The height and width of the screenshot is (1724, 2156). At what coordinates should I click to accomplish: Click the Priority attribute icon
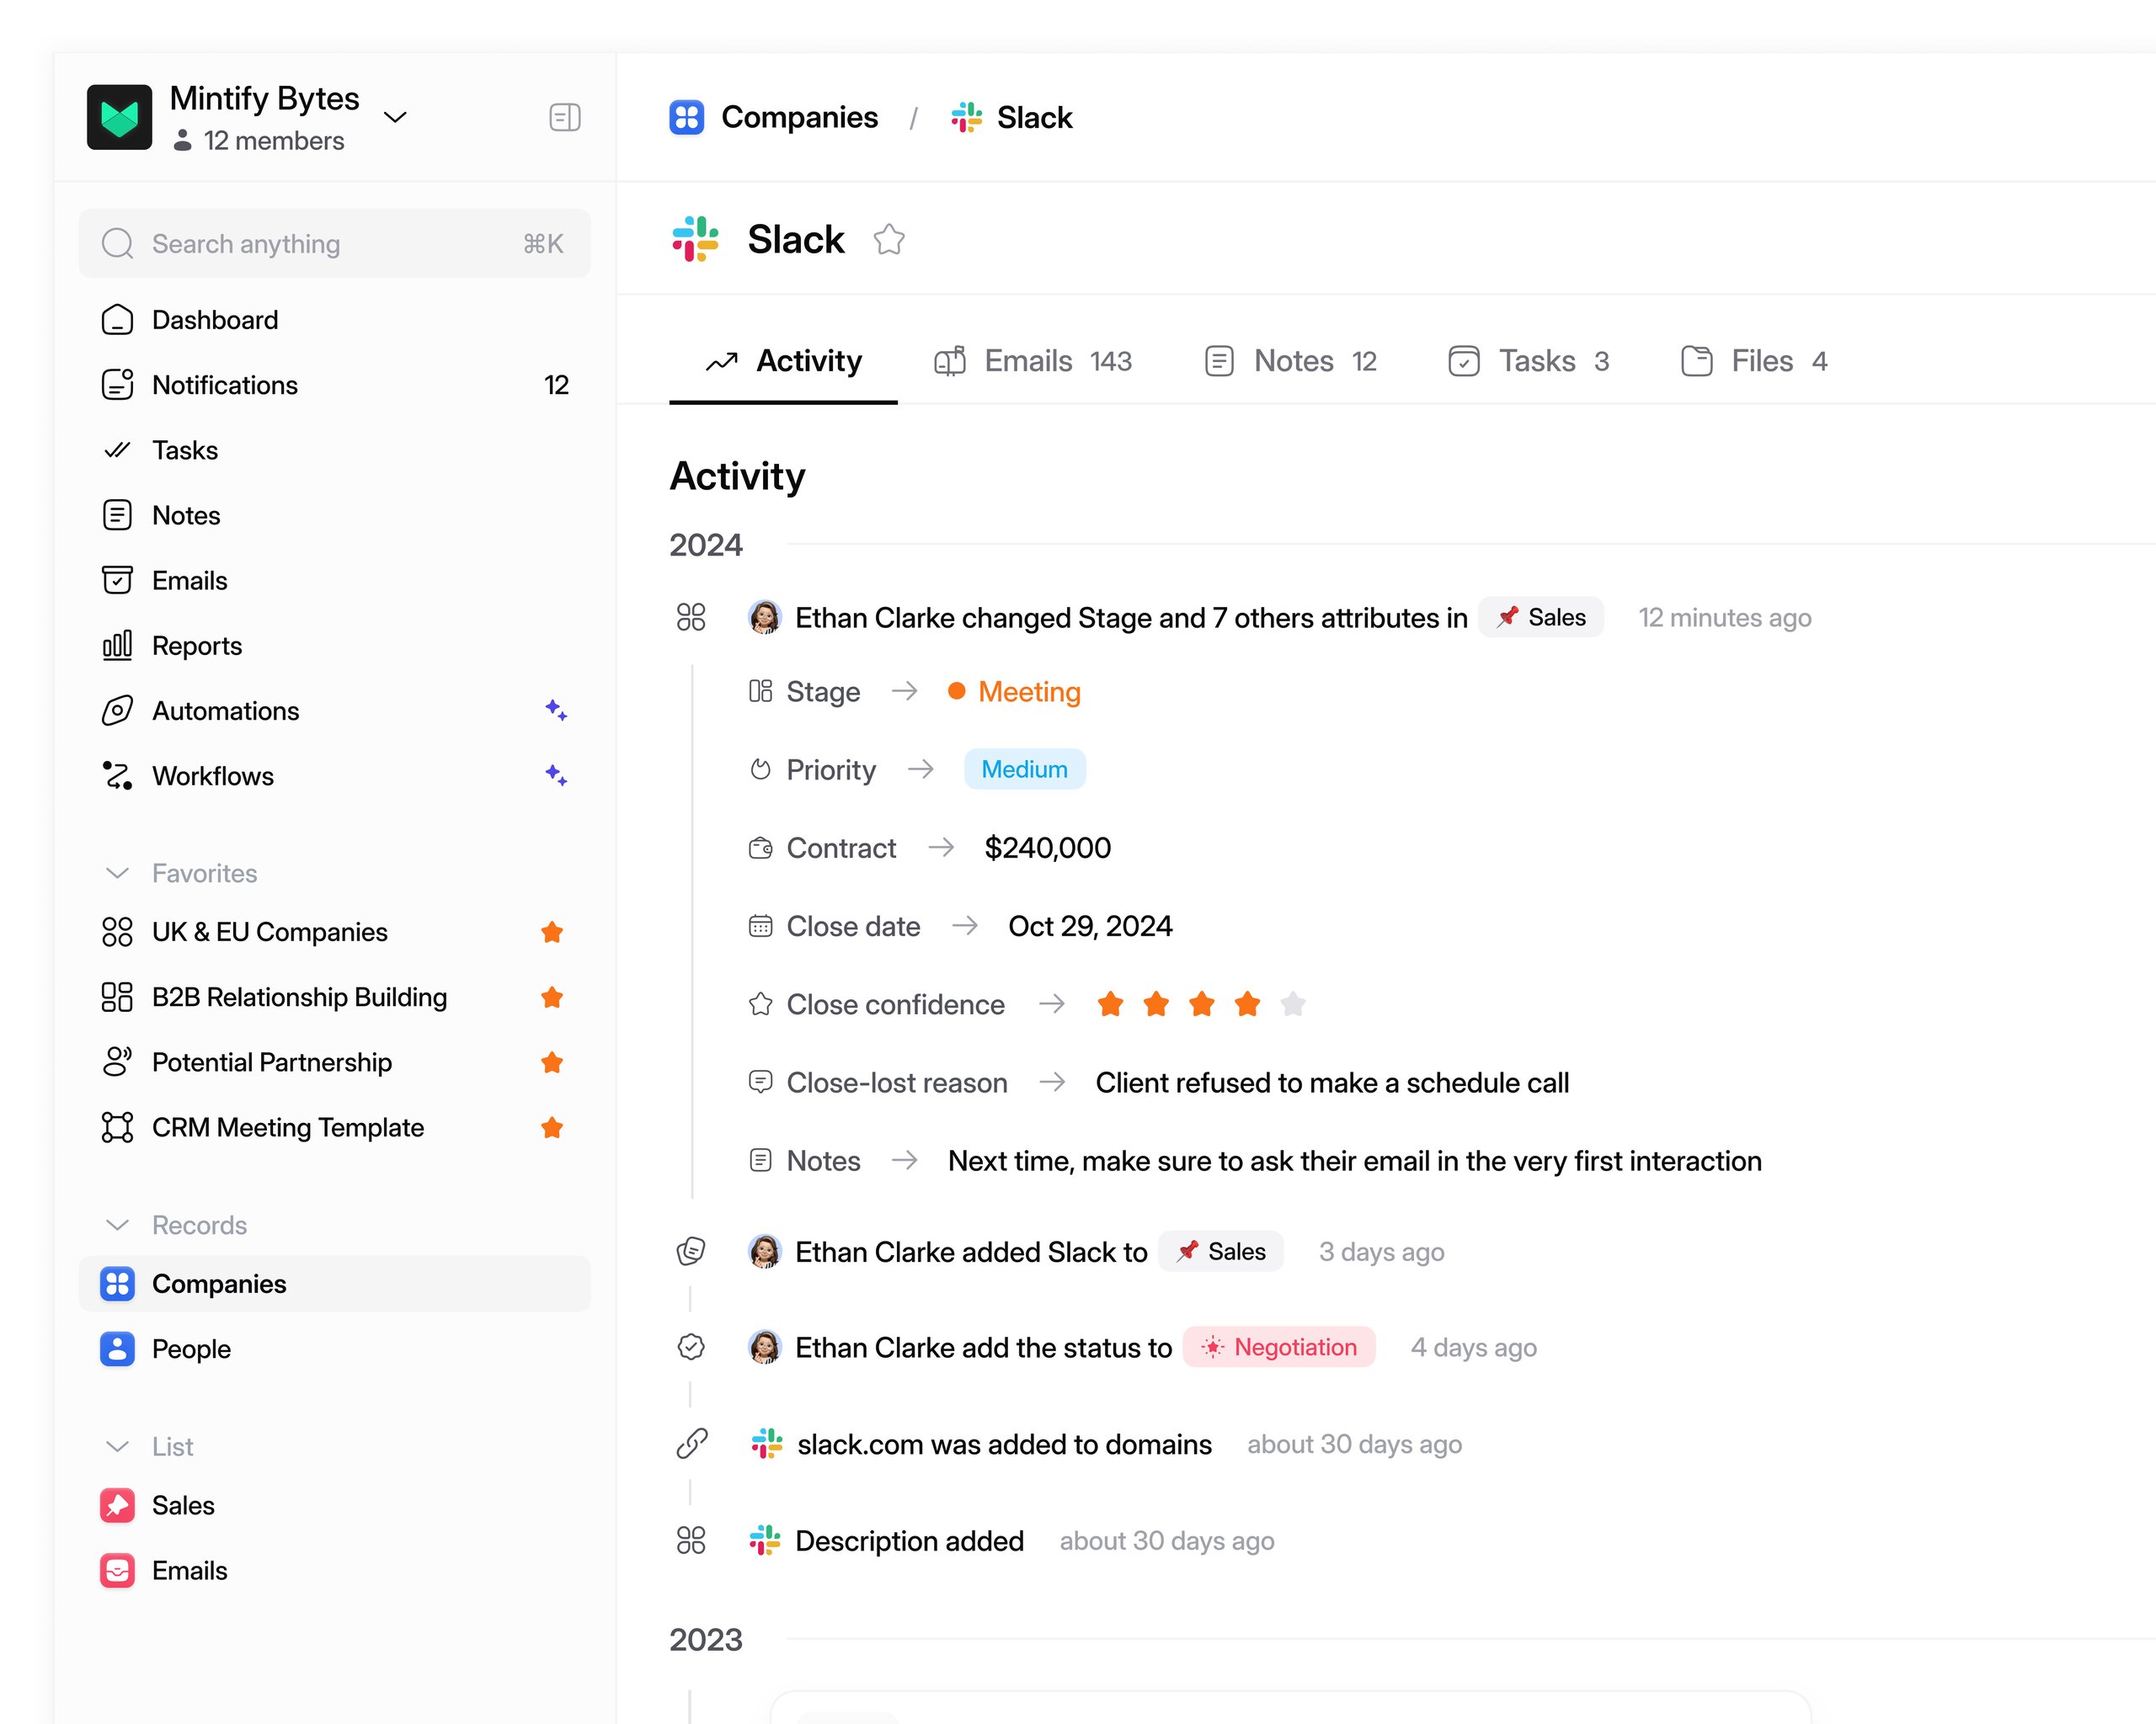[761, 769]
